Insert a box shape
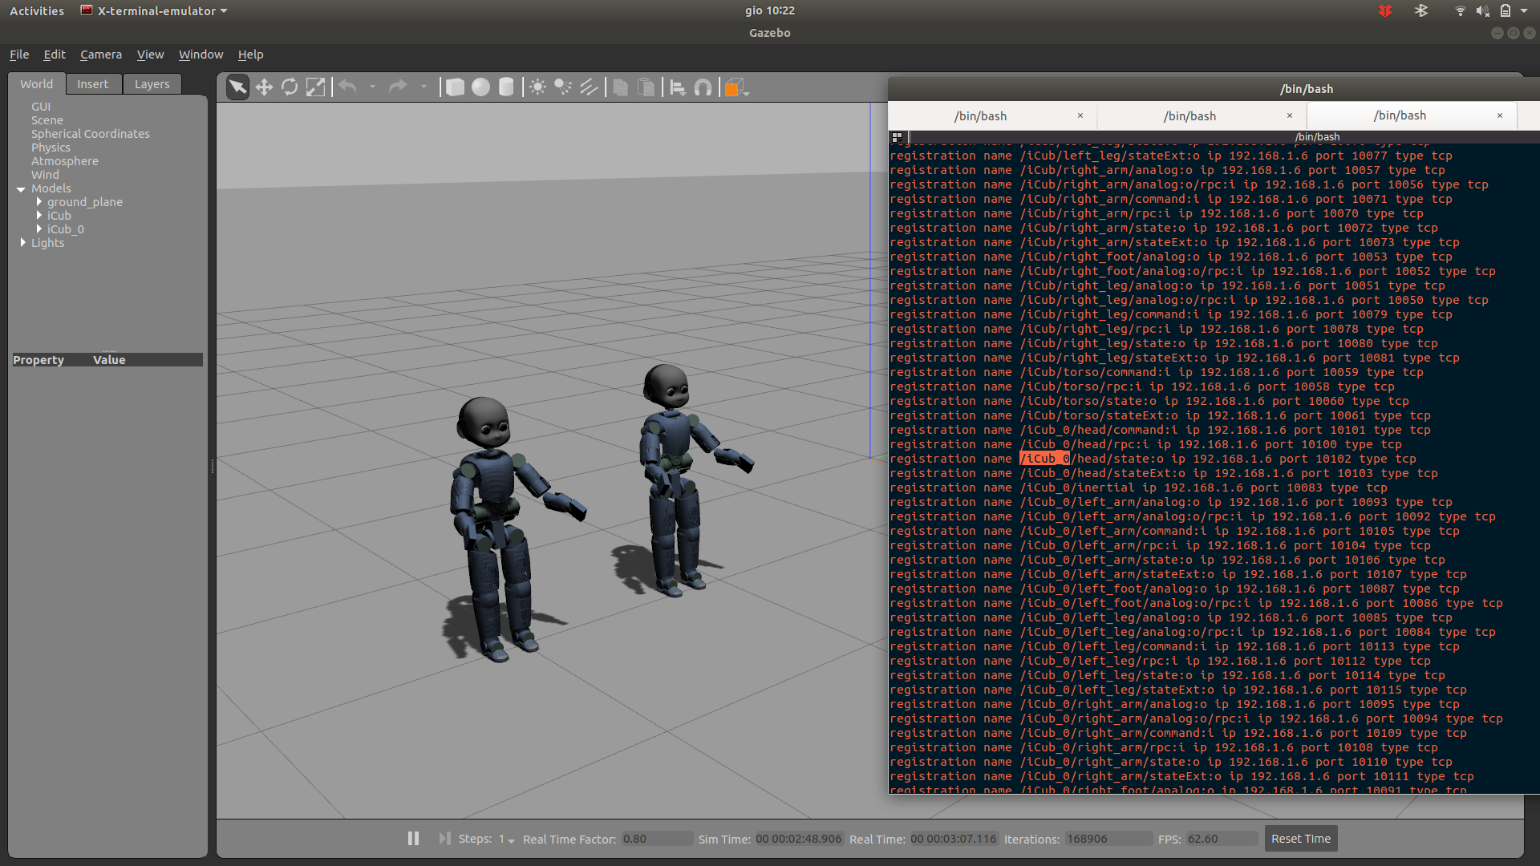 [455, 87]
